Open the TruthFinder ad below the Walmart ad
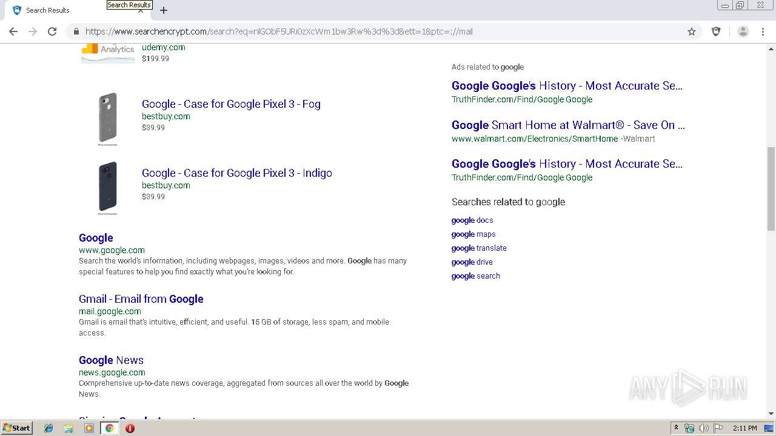 click(x=567, y=164)
